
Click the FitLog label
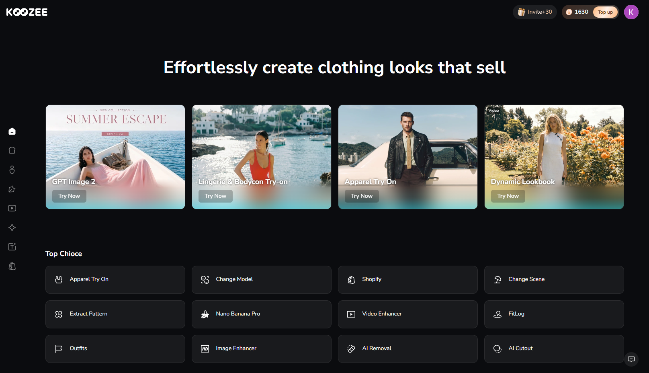coord(516,314)
